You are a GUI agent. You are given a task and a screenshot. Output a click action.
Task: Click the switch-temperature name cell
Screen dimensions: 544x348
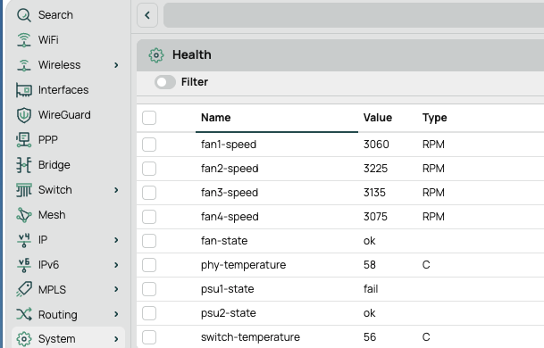pos(250,337)
